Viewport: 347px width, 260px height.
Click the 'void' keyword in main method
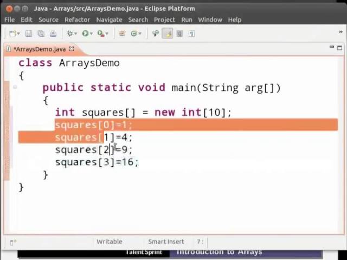(152, 88)
